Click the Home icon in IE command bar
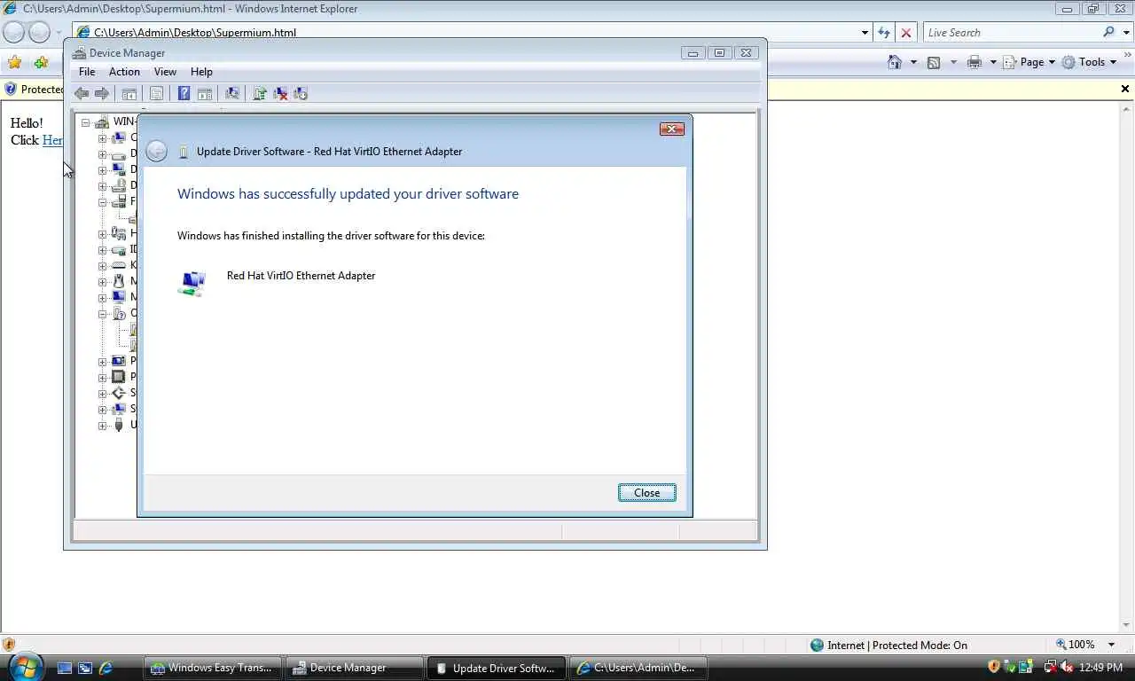Viewport: 1135px width, 681px height. tap(895, 62)
